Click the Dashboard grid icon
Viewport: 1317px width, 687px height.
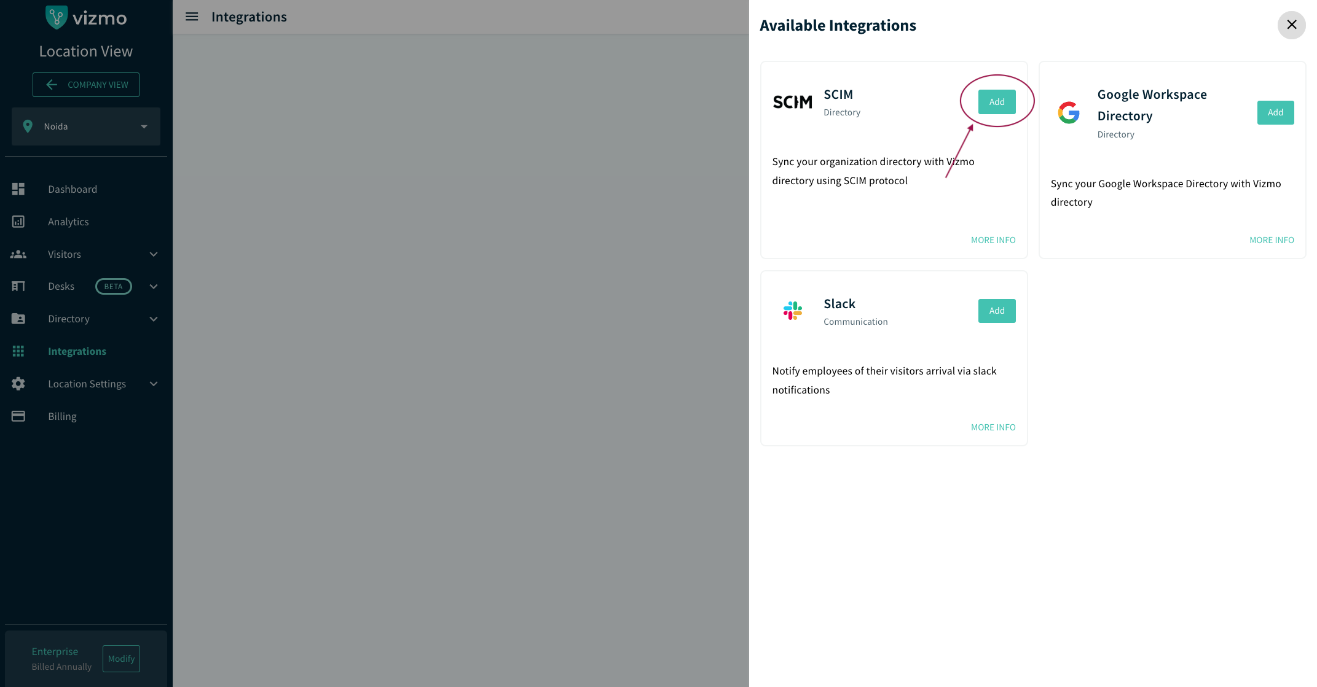(18, 189)
